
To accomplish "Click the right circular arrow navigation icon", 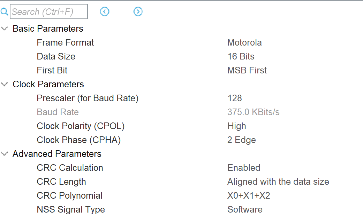I will 138,11.
